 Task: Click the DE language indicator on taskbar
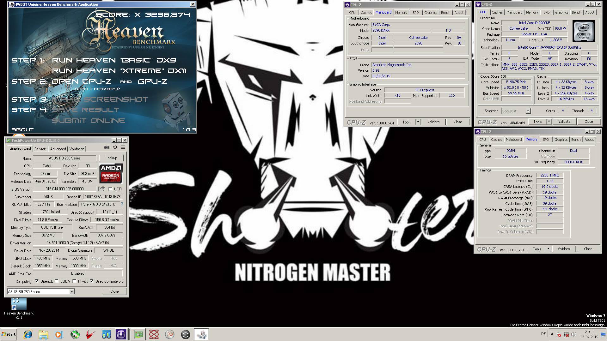point(543,334)
